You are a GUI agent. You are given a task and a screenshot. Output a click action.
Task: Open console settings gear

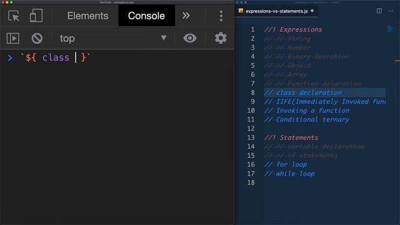click(221, 38)
